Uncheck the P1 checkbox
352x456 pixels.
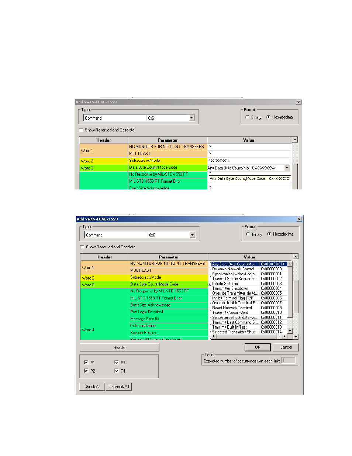pyautogui.click(x=86, y=363)
